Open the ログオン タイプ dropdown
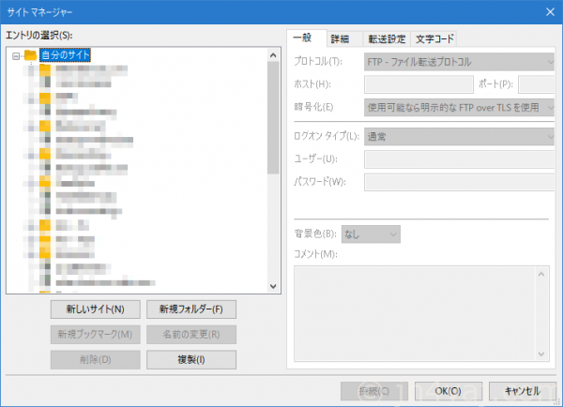This screenshot has width=563, height=407. click(459, 137)
